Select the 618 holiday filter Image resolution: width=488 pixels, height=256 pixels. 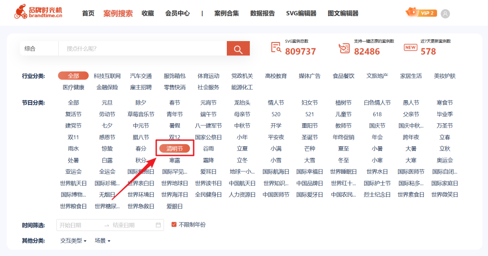point(377,114)
